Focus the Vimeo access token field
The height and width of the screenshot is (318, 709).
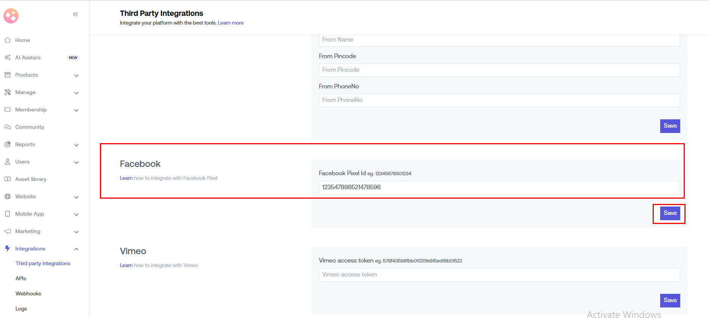click(499, 275)
